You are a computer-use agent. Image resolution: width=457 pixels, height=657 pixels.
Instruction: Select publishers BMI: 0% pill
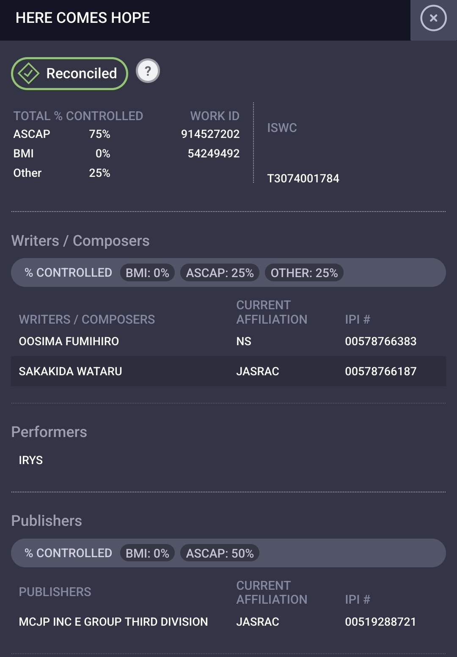(x=147, y=553)
